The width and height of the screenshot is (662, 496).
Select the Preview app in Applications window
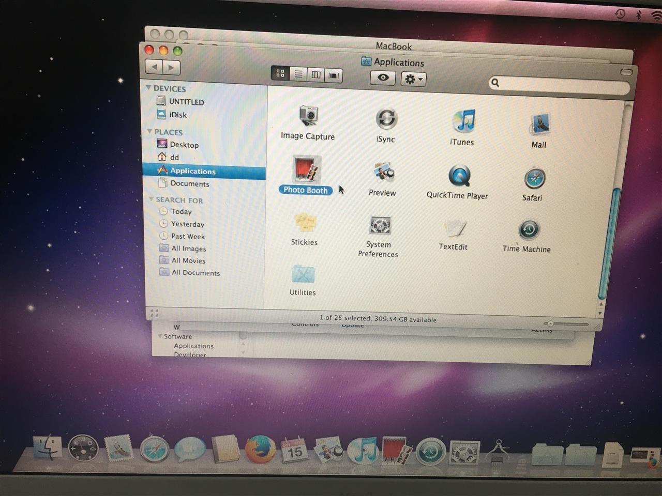click(384, 173)
